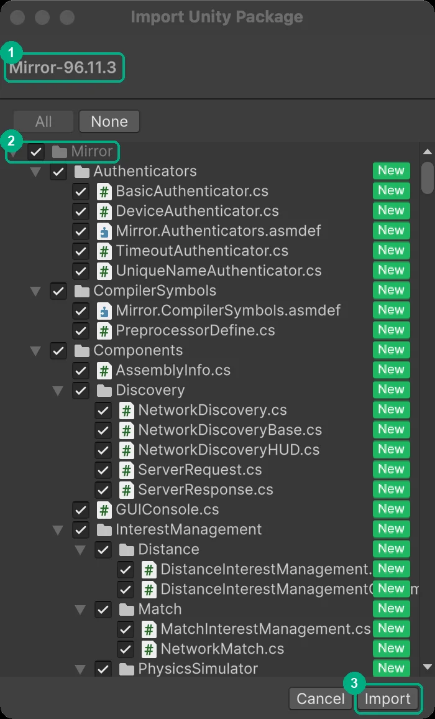Uncheck the GUIConsole.cs checkbox
This screenshot has height=719, width=435.
coord(81,509)
